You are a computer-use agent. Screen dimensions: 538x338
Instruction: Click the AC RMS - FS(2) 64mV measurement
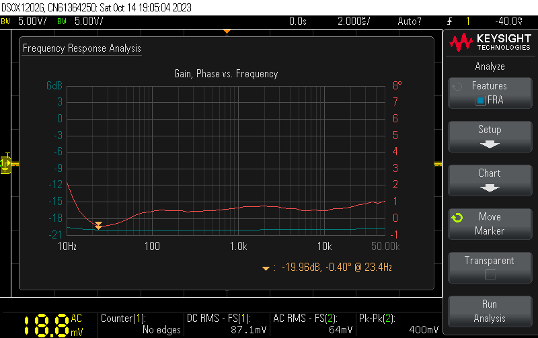(x=313, y=324)
